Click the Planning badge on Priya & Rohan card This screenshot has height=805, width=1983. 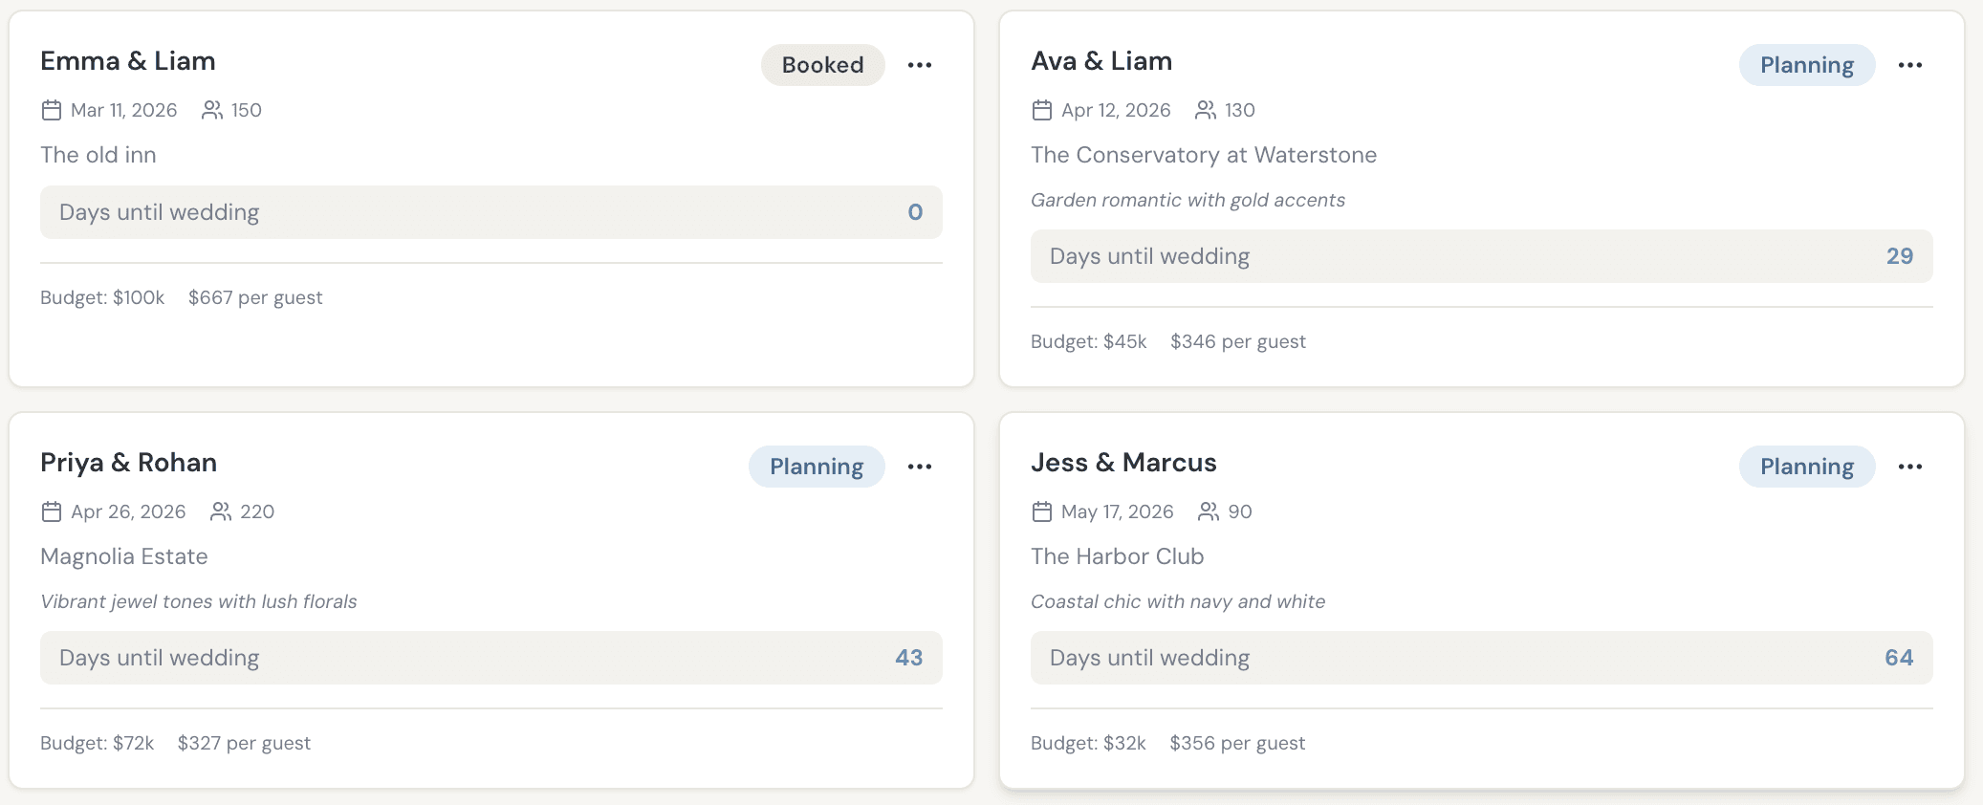(817, 467)
